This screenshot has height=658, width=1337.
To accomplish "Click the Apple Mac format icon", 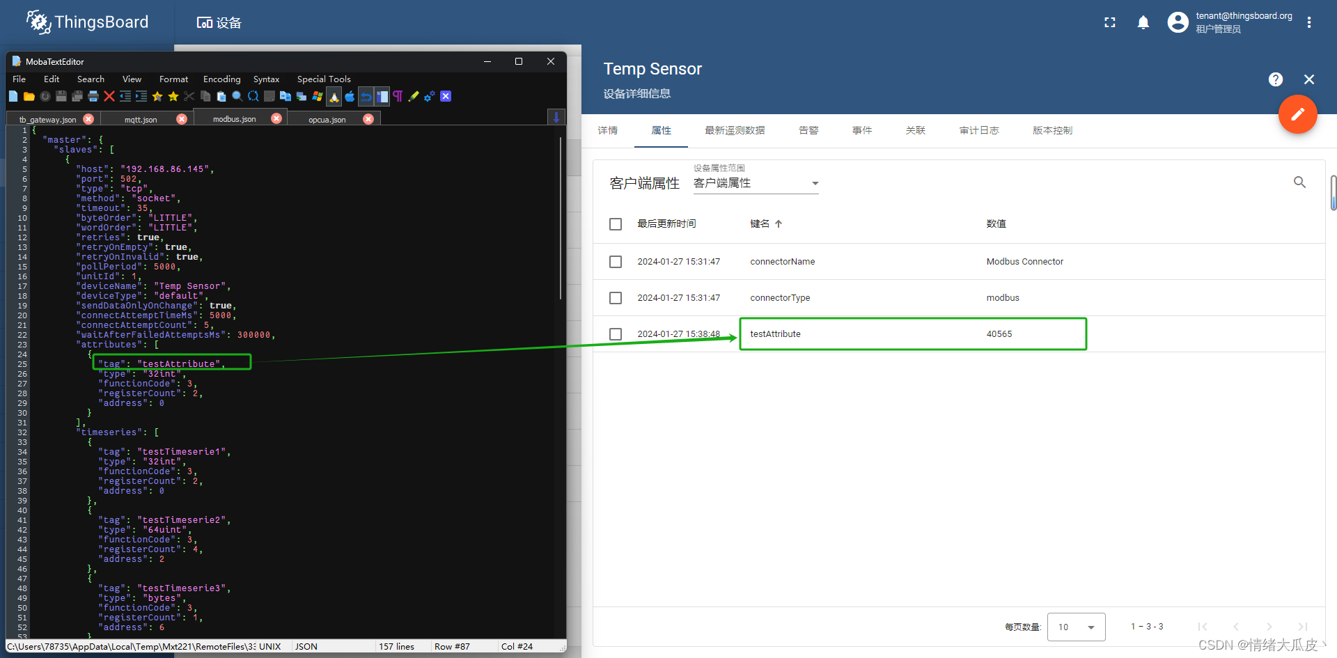I will click(x=350, y=96).
